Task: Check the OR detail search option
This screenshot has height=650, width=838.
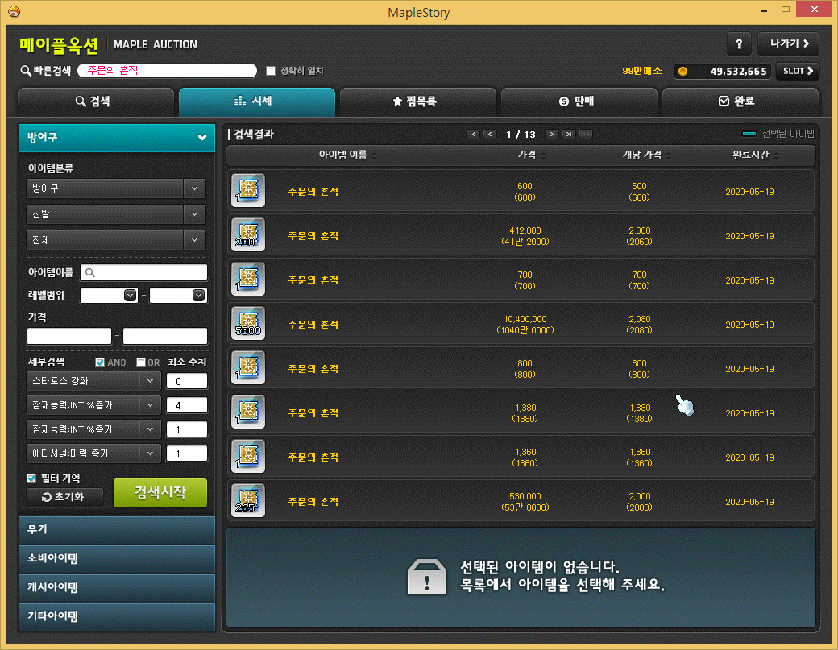Action: click(141, 362)
